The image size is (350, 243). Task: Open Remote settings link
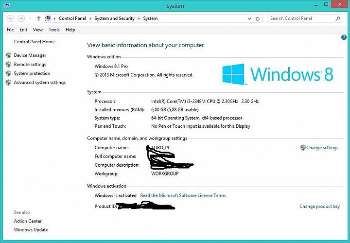tap(30, 65)
